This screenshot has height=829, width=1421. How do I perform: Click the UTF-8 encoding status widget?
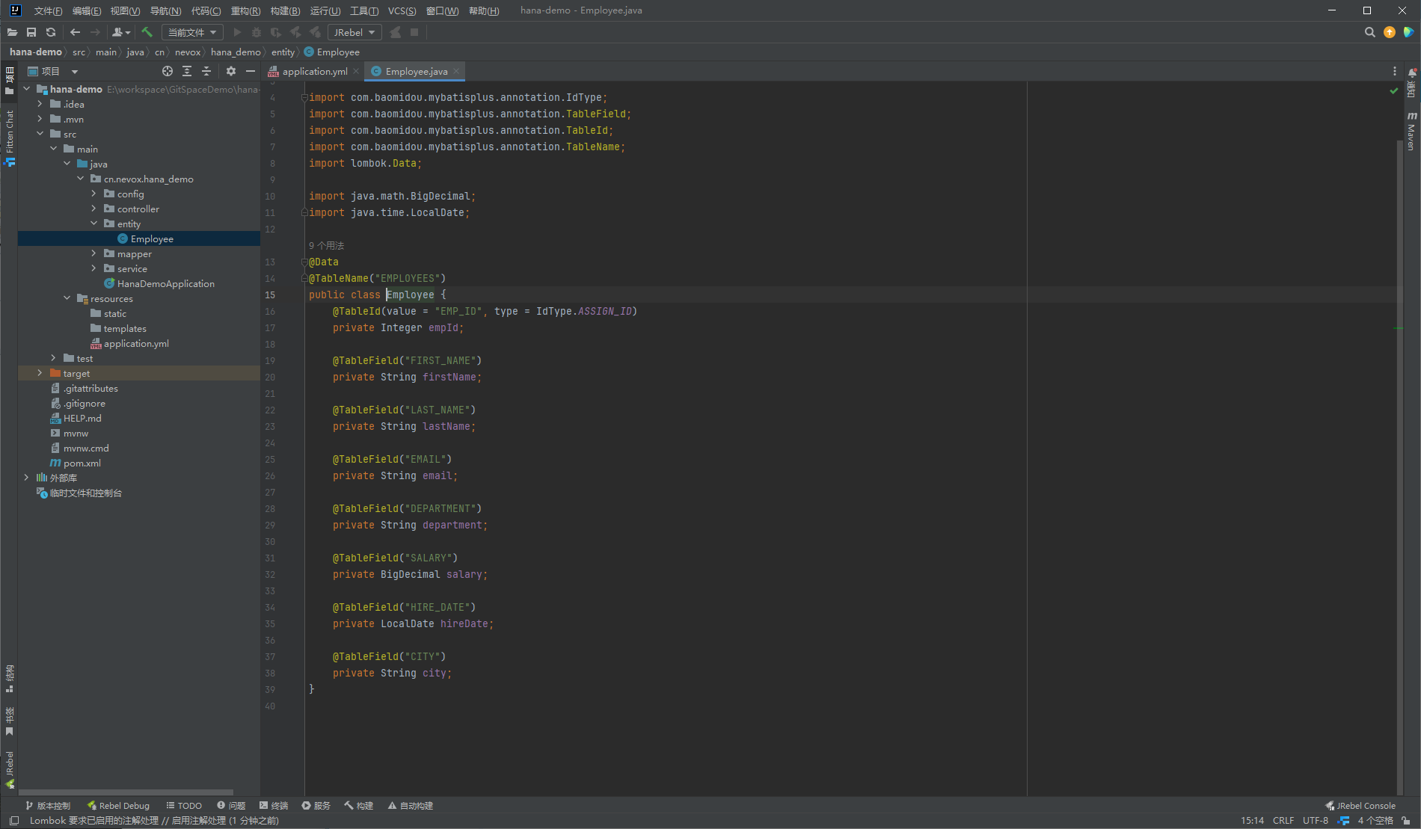click(x=1316, y=821)
